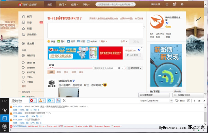
Task: Expand the 应用 menu in top bar
Action: tap(74, 5)
